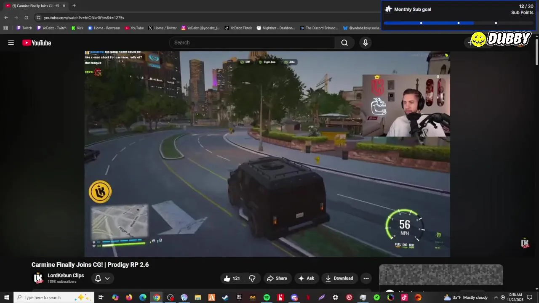Screen dimensions: 539x303
Task: Launch Firefox from the taskbar
Action: [x=129, y=298]
